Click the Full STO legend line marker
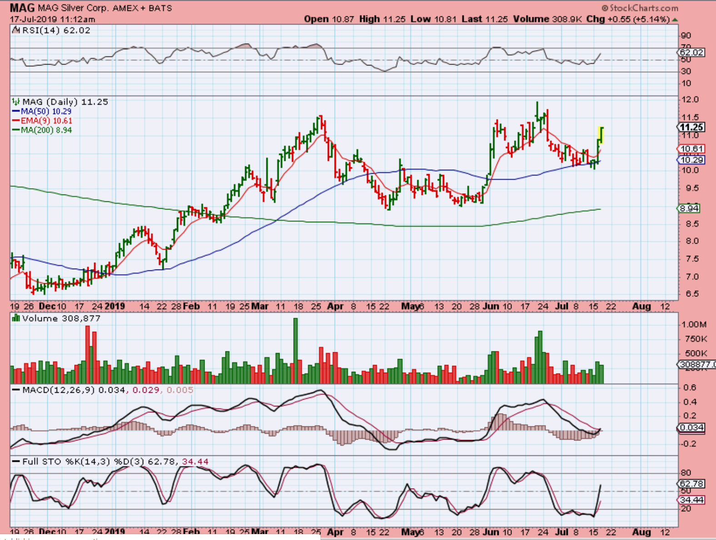716x540 pixels. [16, 462]
